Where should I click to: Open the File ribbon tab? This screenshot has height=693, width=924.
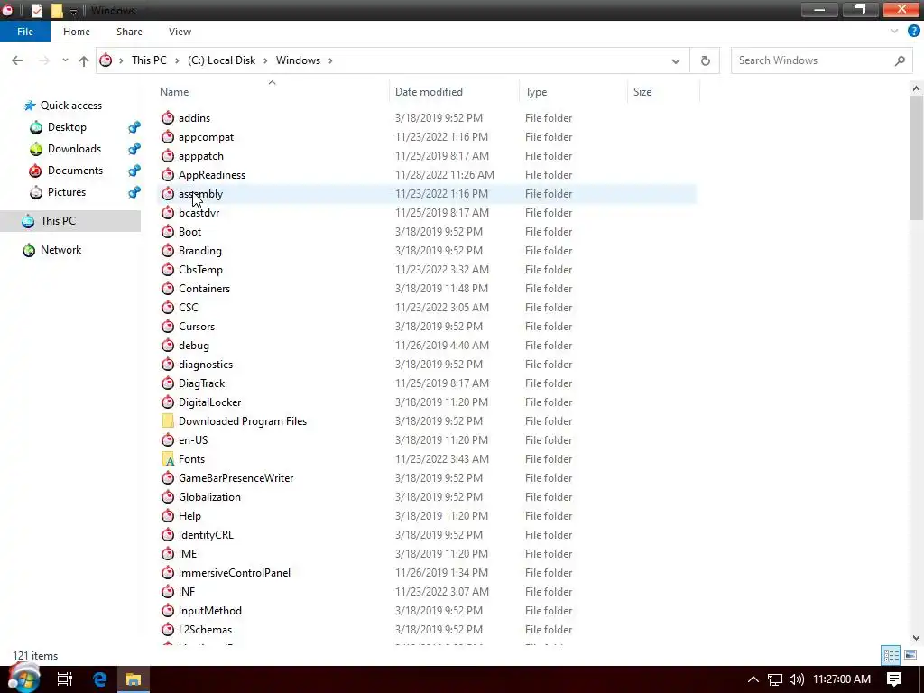24,32
